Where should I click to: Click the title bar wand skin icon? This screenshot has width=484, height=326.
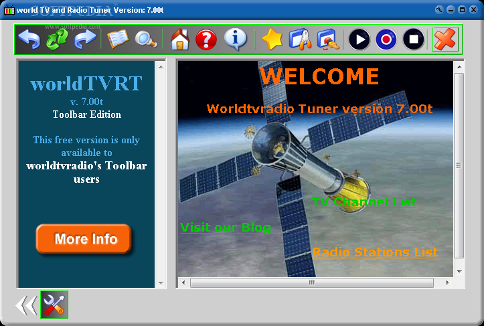click(439, 9)
